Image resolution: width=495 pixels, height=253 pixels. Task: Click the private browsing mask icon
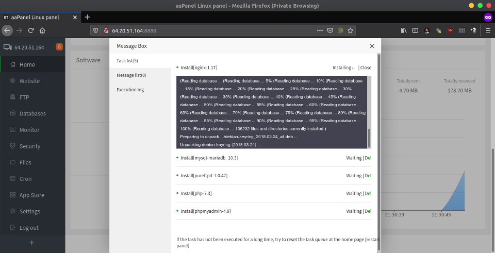click(488, 18)
